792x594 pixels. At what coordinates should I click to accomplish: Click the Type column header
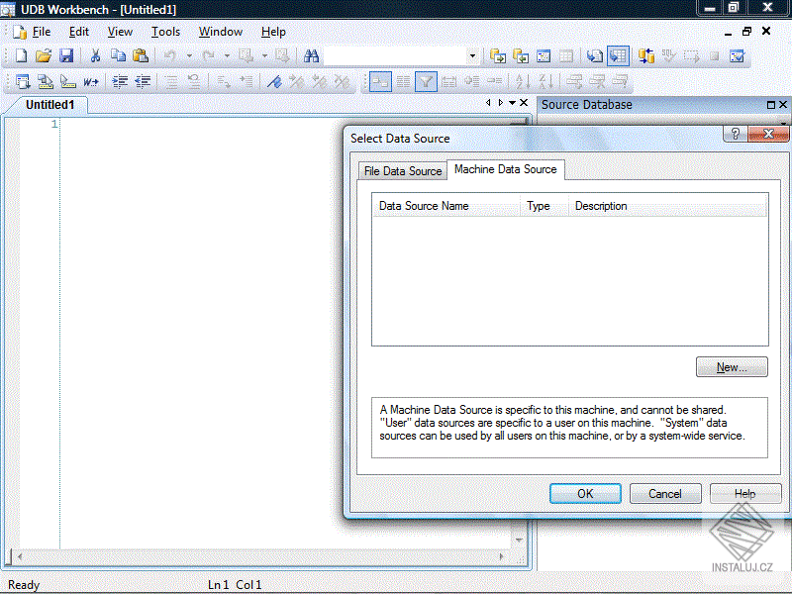point(544,206)
